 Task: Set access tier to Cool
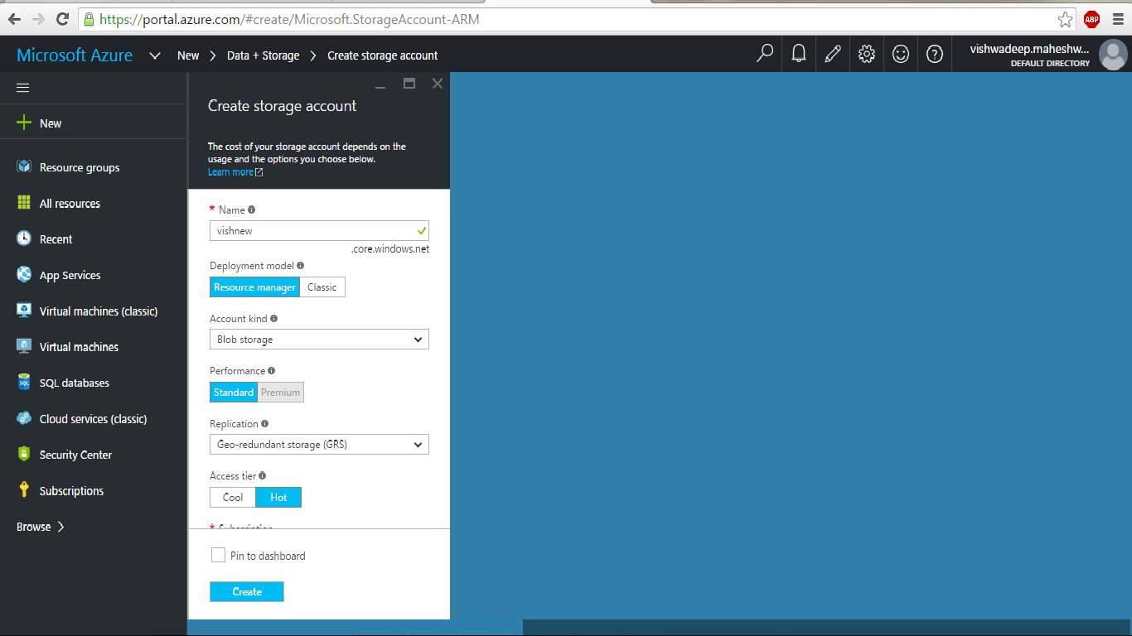(233, 498)
